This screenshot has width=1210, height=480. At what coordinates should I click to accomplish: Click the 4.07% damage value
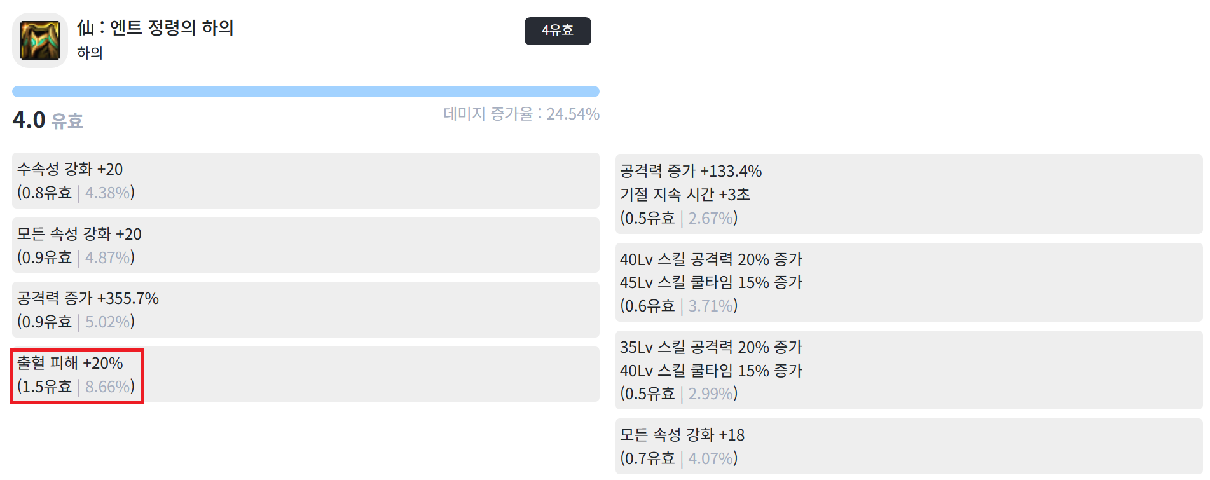coord(710,458)
